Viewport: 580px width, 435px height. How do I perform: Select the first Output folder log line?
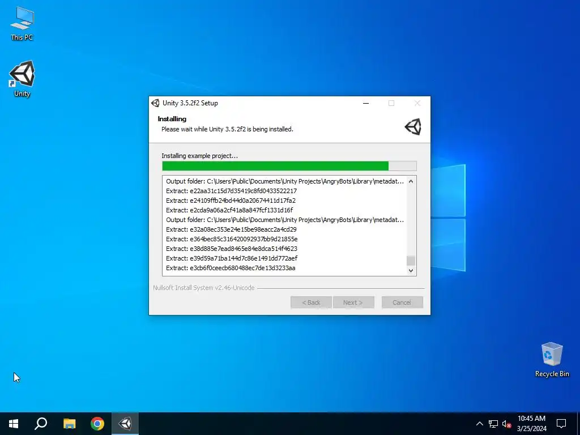point(285,181)
